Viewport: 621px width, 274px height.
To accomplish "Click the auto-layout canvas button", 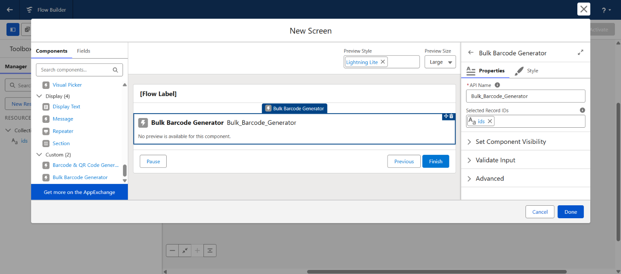I will 210,251.
